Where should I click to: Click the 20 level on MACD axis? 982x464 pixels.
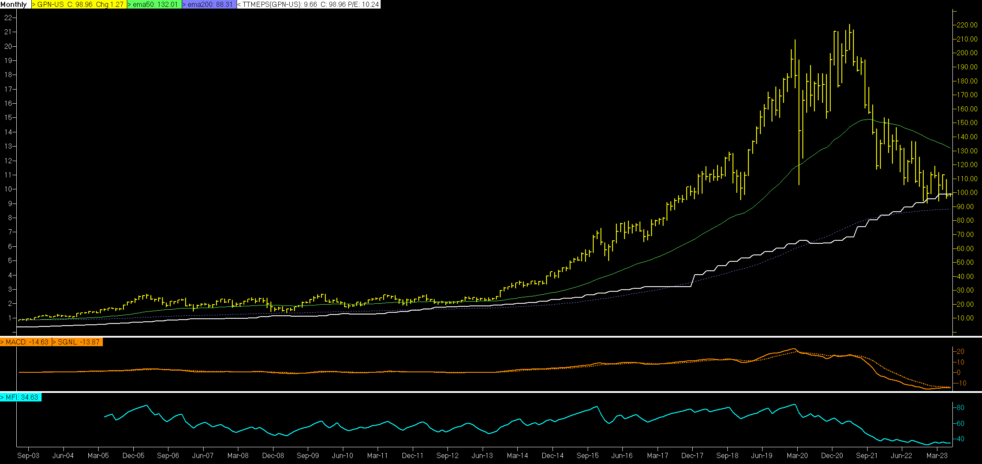961,351
